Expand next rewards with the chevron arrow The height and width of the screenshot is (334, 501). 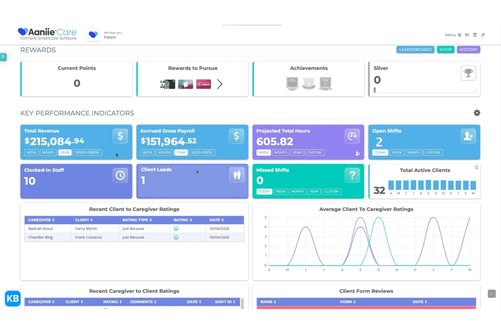click(x=220, y=84)
